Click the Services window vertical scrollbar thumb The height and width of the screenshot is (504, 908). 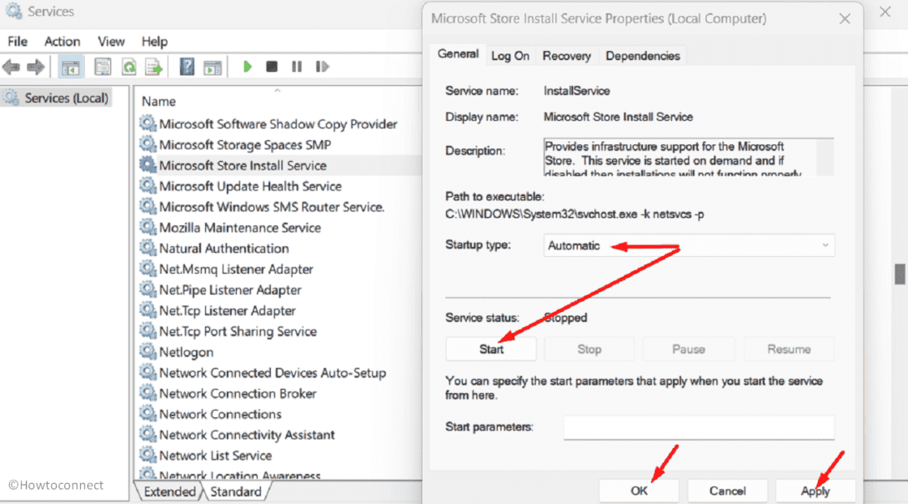point(900,274)
